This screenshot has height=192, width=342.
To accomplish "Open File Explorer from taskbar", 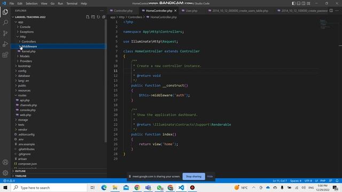I will point(115,187).
